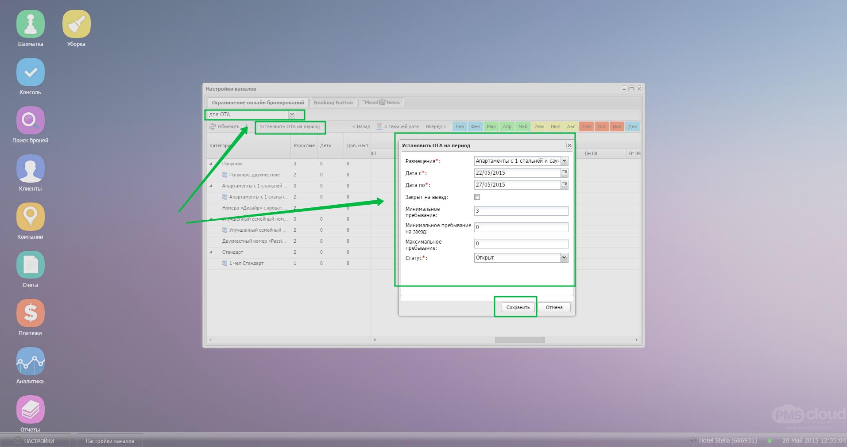Open the Шахматка chess-pawn icon

coord(30,24)
